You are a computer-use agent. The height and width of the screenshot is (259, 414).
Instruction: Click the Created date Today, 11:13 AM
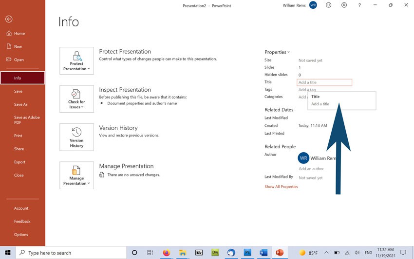[x=313, y=125]
